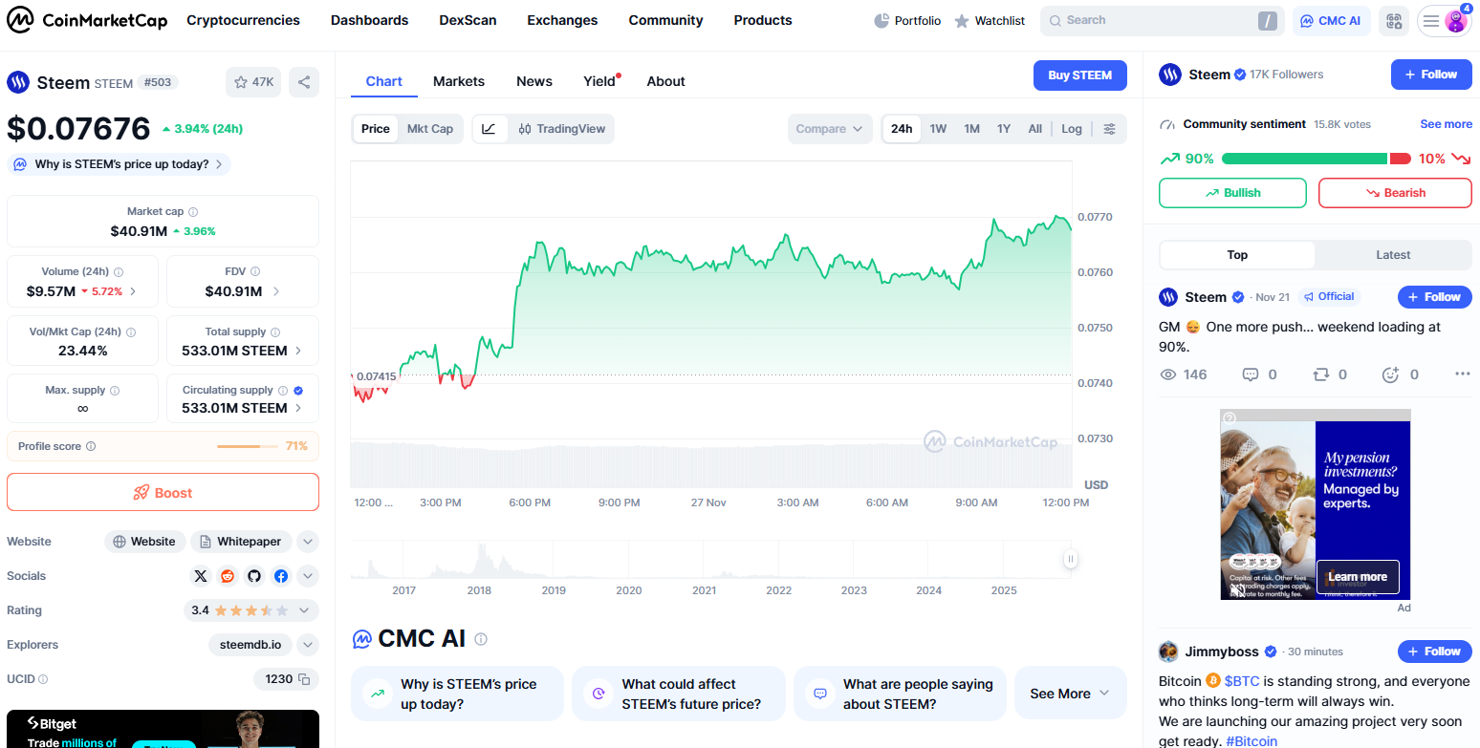Expand See More CMC AI questions
The image size is (1480, 748).
(x=1070, y=694)
